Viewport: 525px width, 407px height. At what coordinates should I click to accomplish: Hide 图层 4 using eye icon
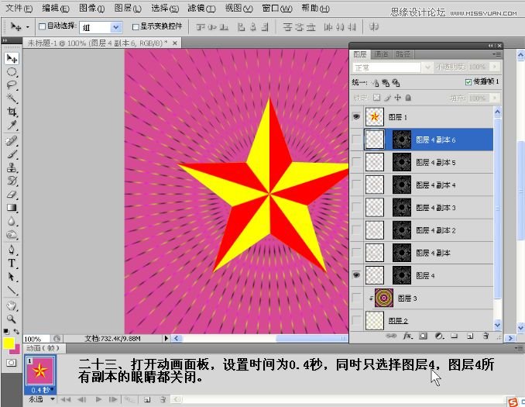(x=356, y=275)
